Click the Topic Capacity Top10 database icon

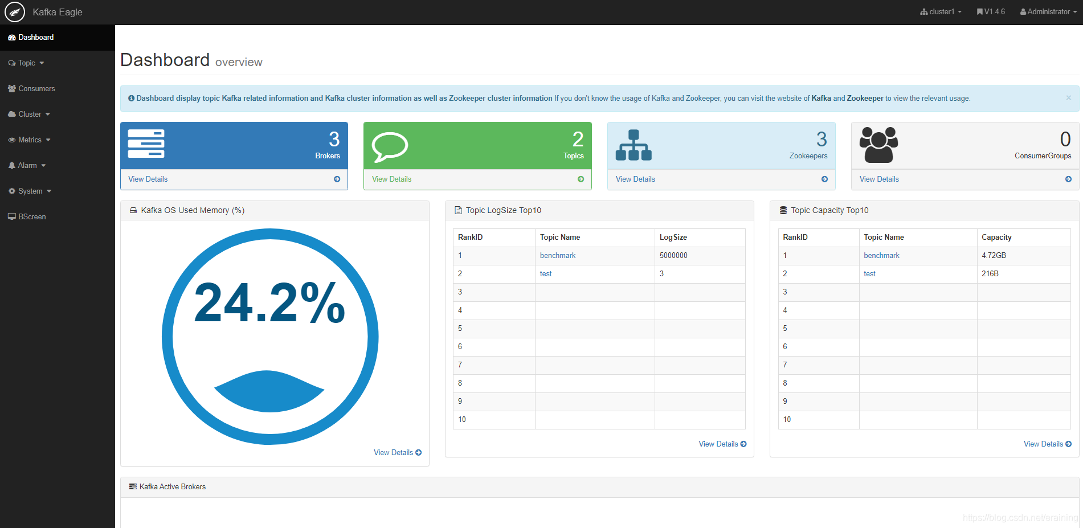pos(783,211)
